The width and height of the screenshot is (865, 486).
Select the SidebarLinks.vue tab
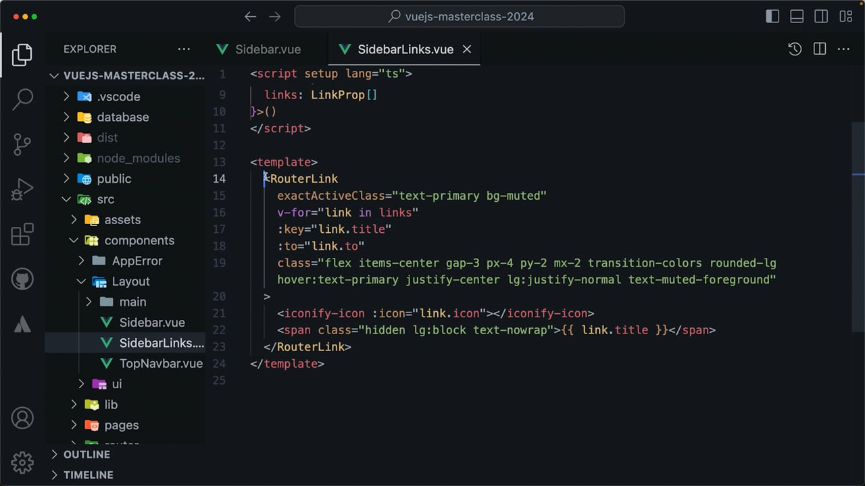(403, 49)
